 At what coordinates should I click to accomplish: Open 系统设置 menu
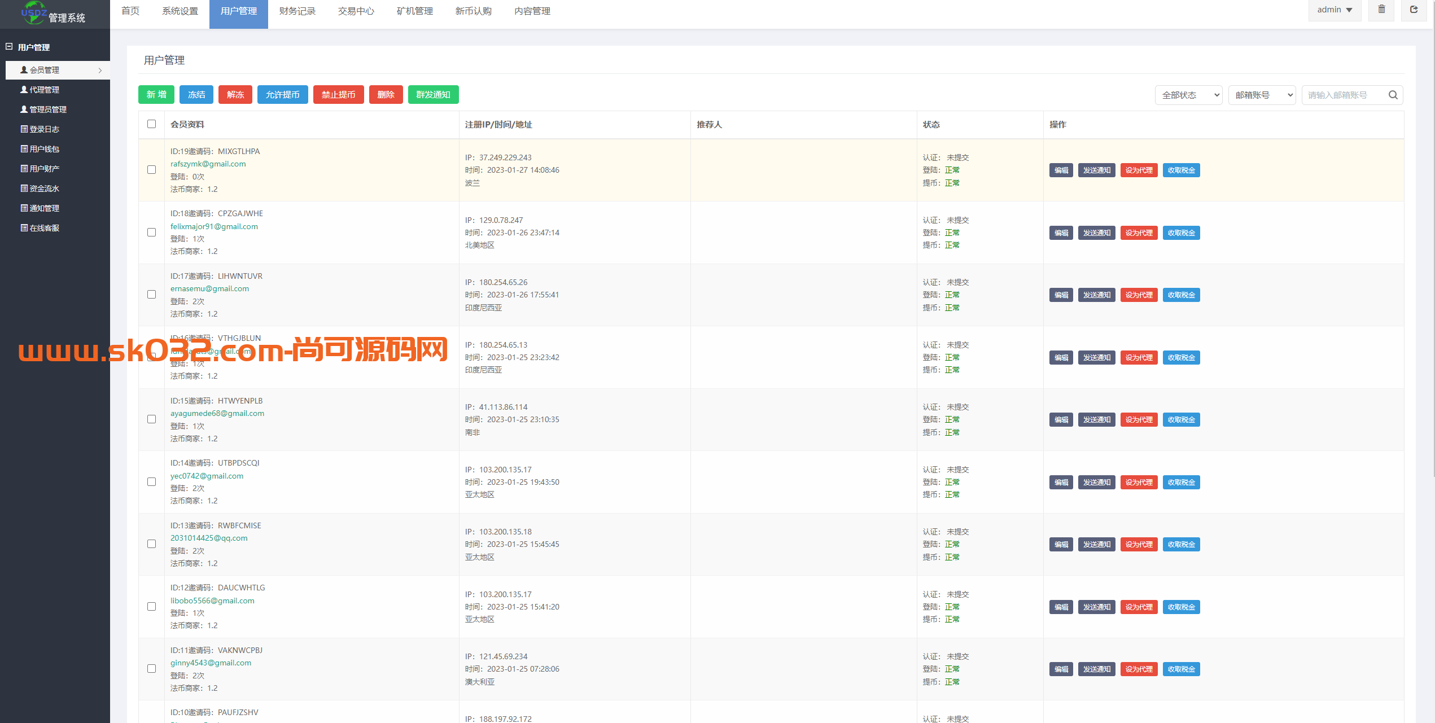click(180, 11)
